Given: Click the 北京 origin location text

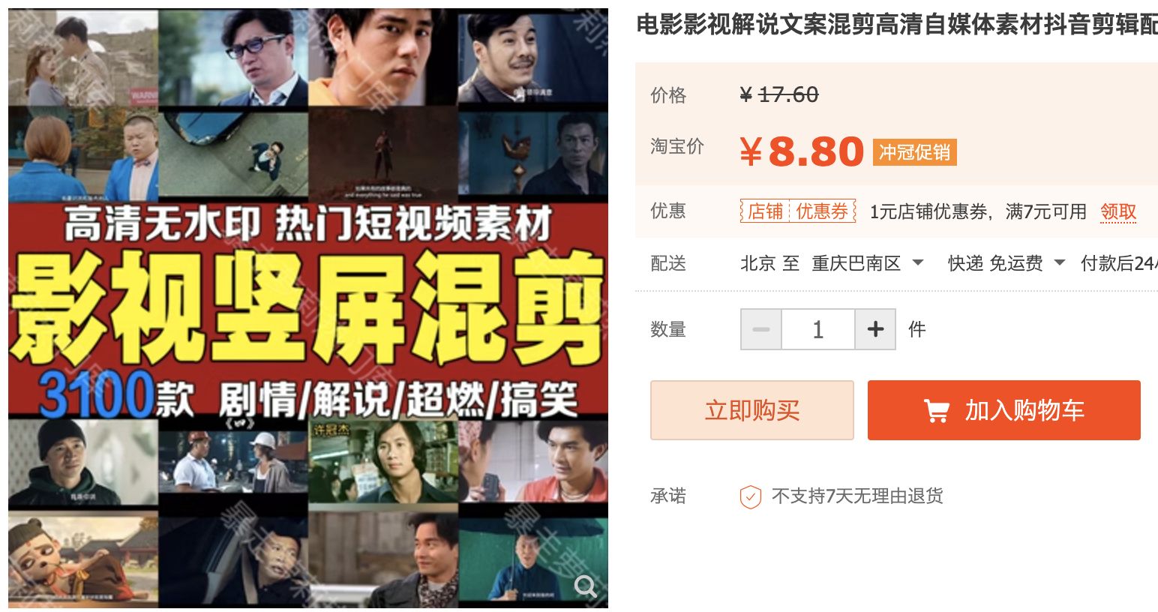Looking at the screenshot, I should pos(757,263).
